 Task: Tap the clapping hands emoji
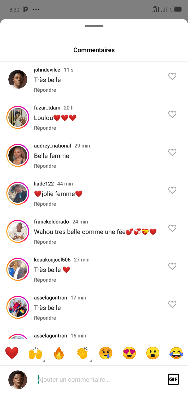[82, 353]
